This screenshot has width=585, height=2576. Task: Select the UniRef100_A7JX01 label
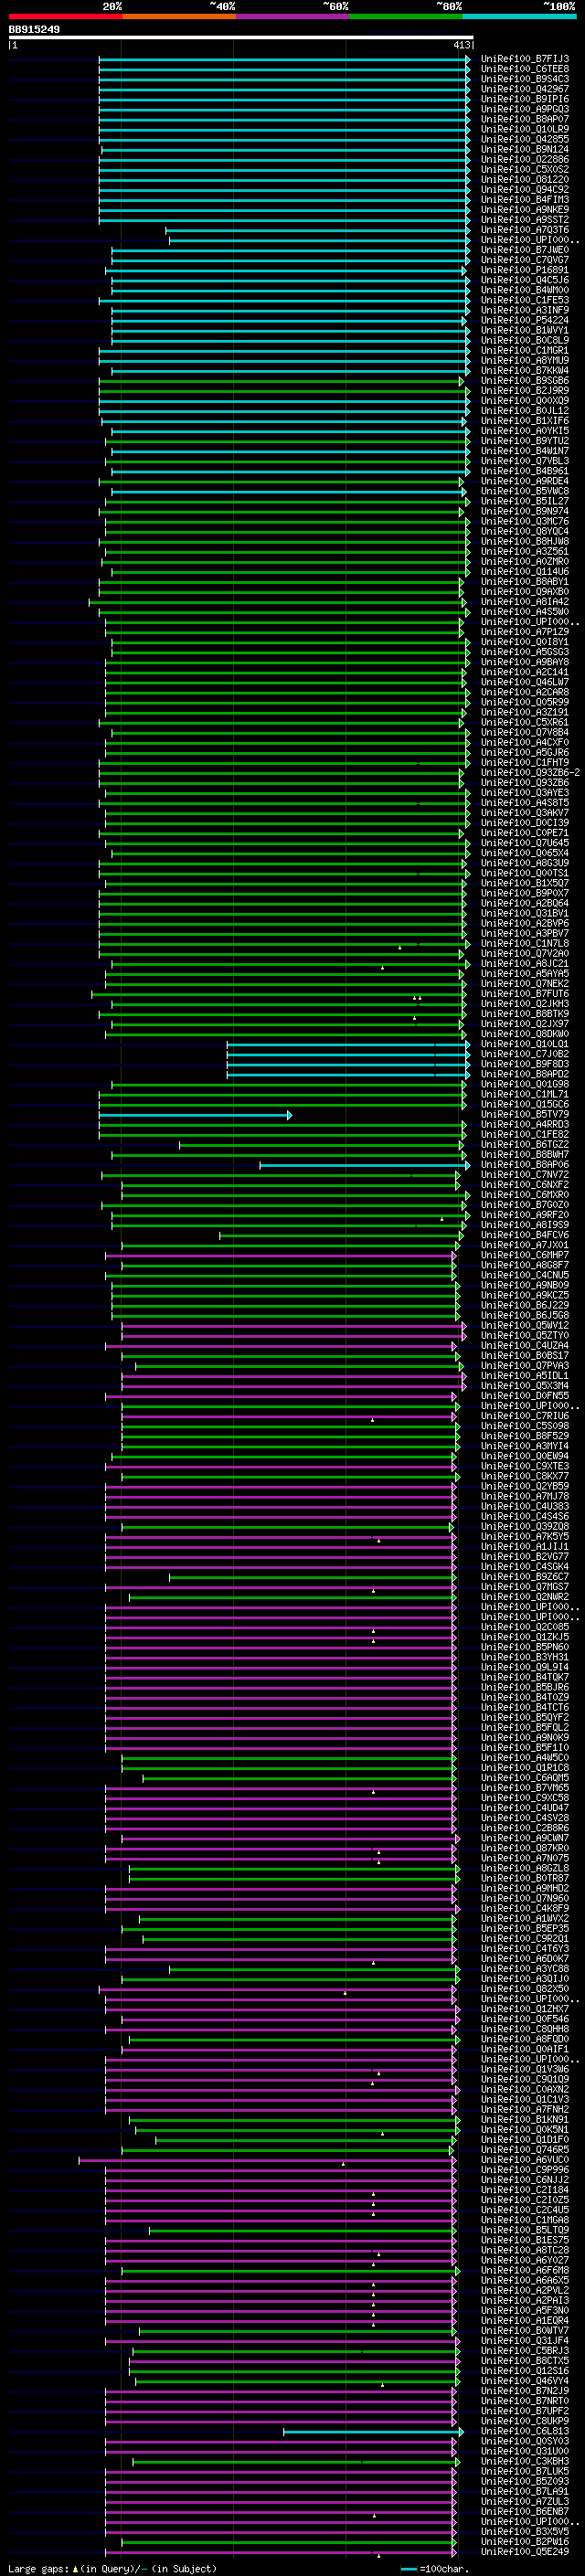[x=525, y=1245]
